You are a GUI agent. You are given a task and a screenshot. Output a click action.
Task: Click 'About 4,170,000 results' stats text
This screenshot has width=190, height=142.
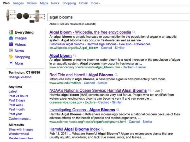tap(73, 24)
